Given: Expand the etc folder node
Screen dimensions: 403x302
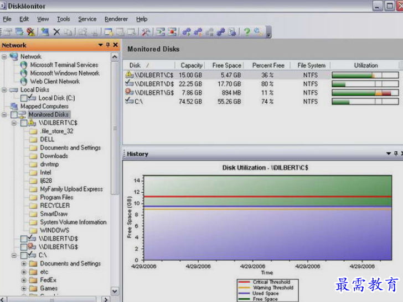Looking at the screenshot, I should tap(24, 272).
